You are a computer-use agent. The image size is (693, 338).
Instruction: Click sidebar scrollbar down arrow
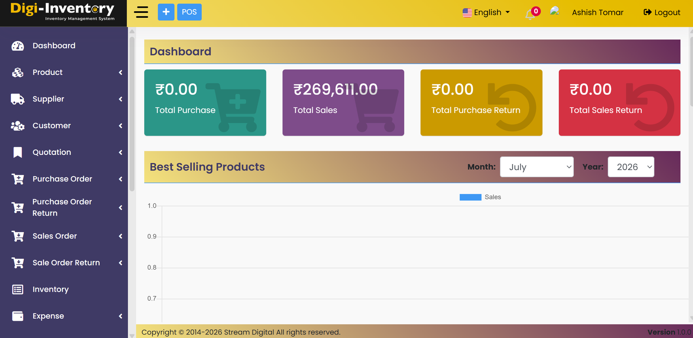[132, 335]
